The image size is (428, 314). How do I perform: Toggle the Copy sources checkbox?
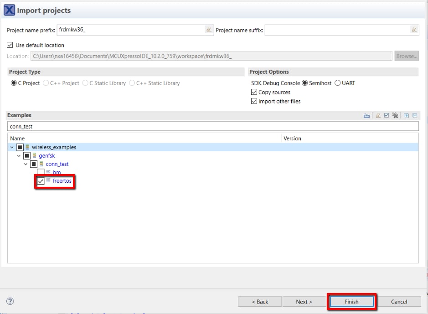254,92
